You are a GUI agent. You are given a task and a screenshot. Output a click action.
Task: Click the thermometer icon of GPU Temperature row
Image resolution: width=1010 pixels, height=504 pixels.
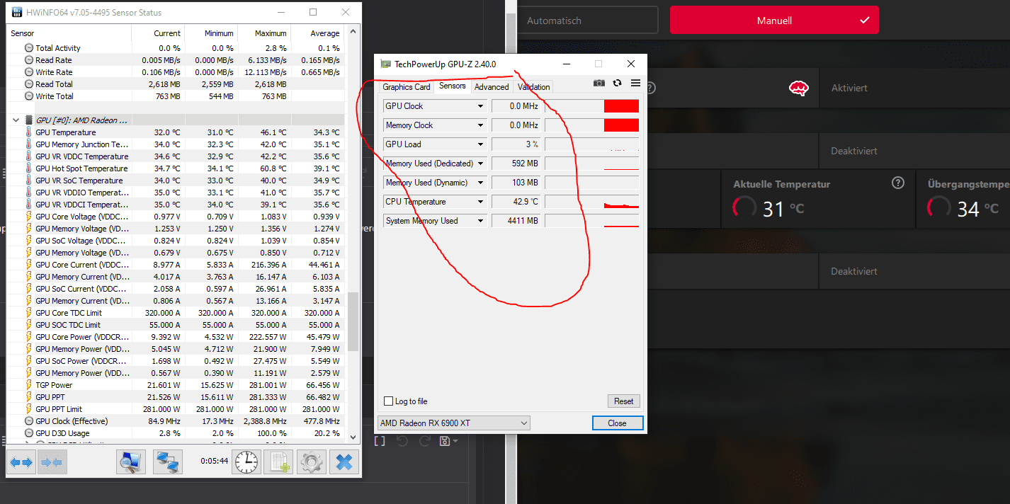(x=28, y=132)
